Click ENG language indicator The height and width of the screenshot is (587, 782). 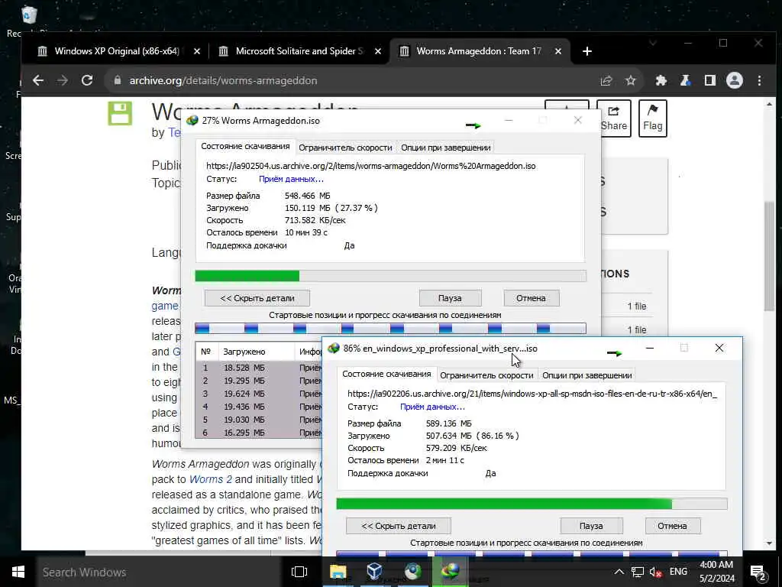[678, 572]
